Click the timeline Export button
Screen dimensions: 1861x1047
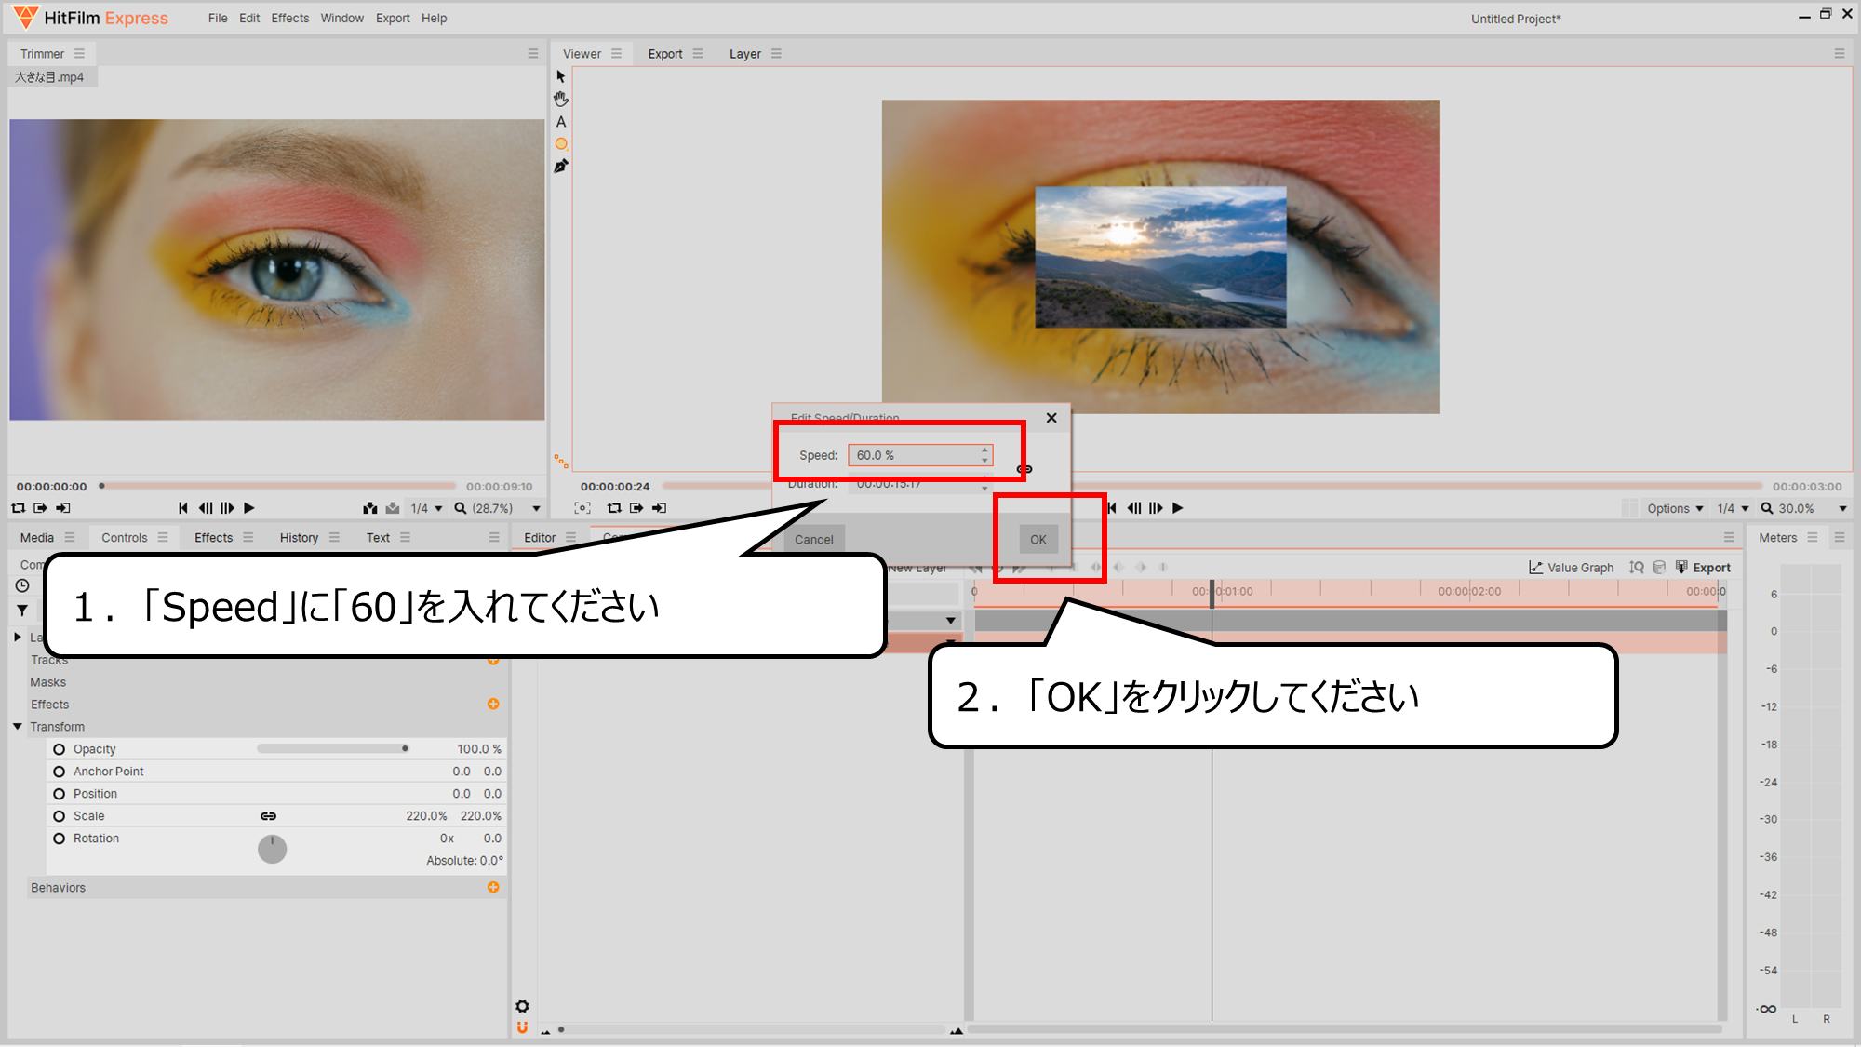tap(1703, 567)
